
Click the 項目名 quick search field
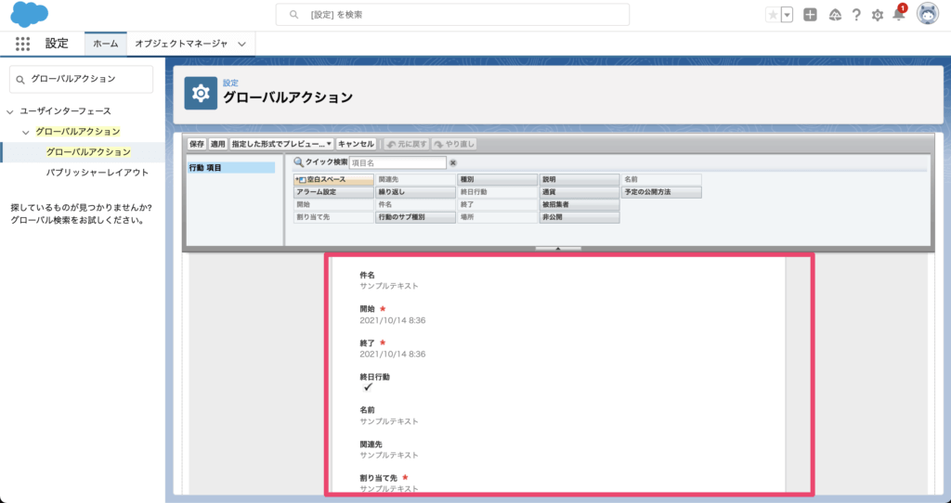[397, 162]
